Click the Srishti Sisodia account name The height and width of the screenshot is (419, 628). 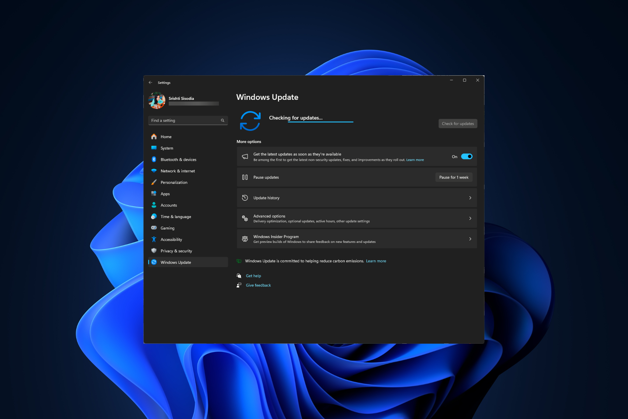pos(181,98)
